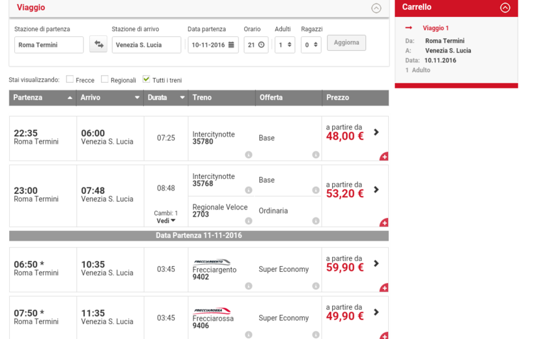534x339 pixels.
Task: Check the Regionali filter box
Action: 105,79
